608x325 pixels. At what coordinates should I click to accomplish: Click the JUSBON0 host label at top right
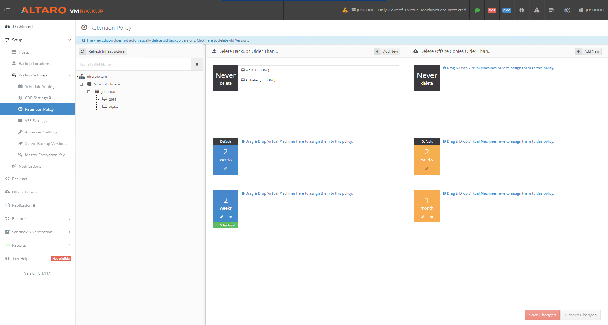[x=591, y=10]
